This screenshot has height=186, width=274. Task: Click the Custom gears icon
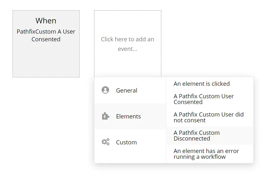pos(106,142)
